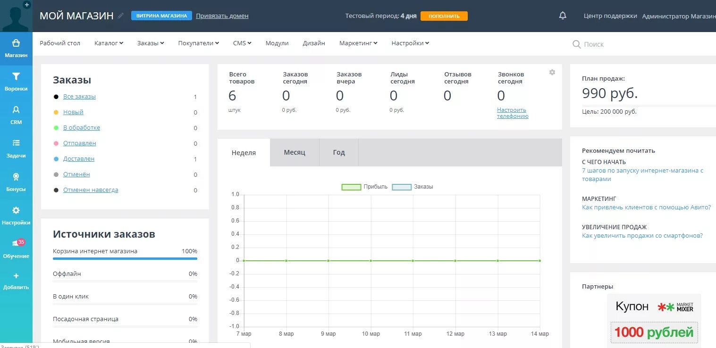Viewport: 716px width, 348px height.
Task: Click the План продаж progress bar
Action: point(649,106)
